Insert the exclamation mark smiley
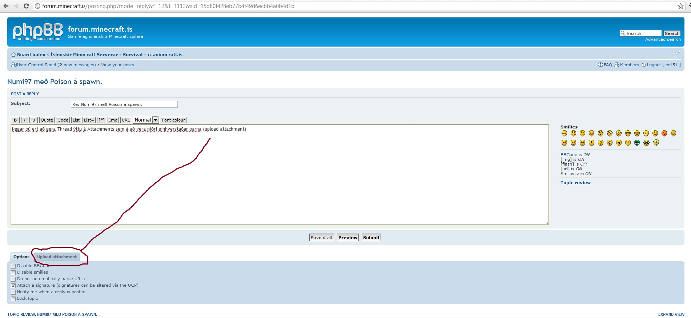 591,143
